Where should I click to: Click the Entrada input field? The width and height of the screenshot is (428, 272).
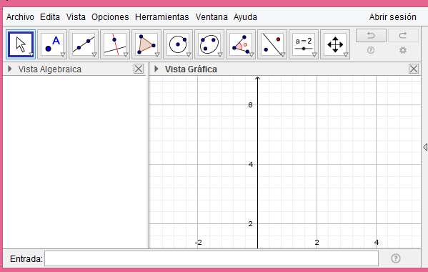211,258
